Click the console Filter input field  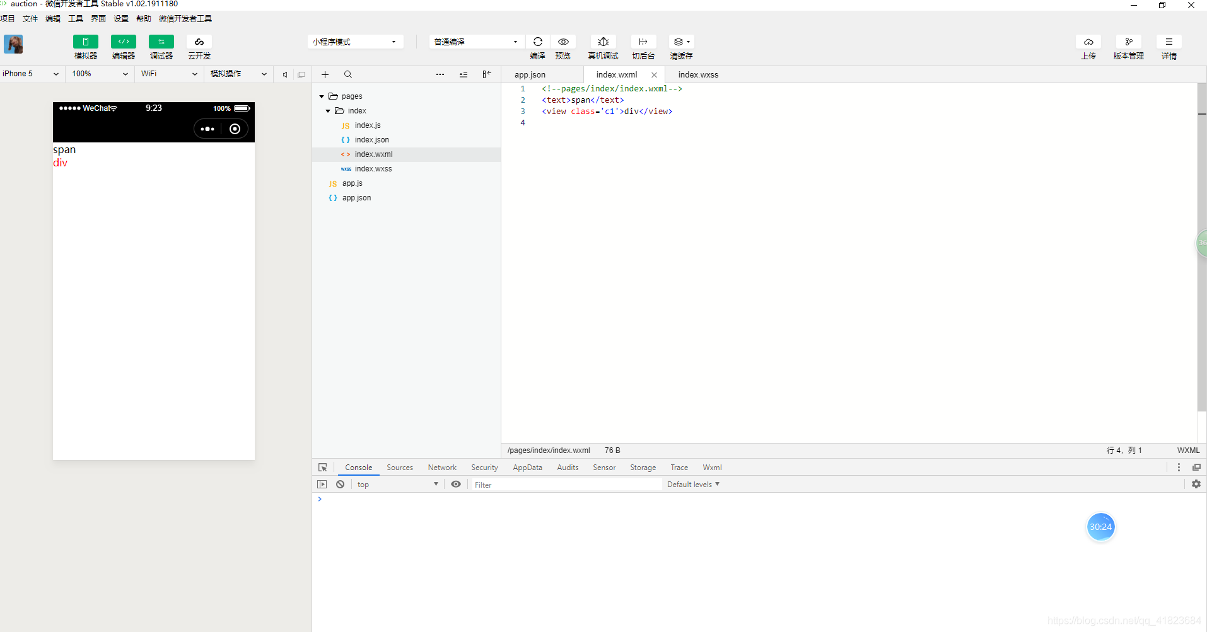point(561,484)
